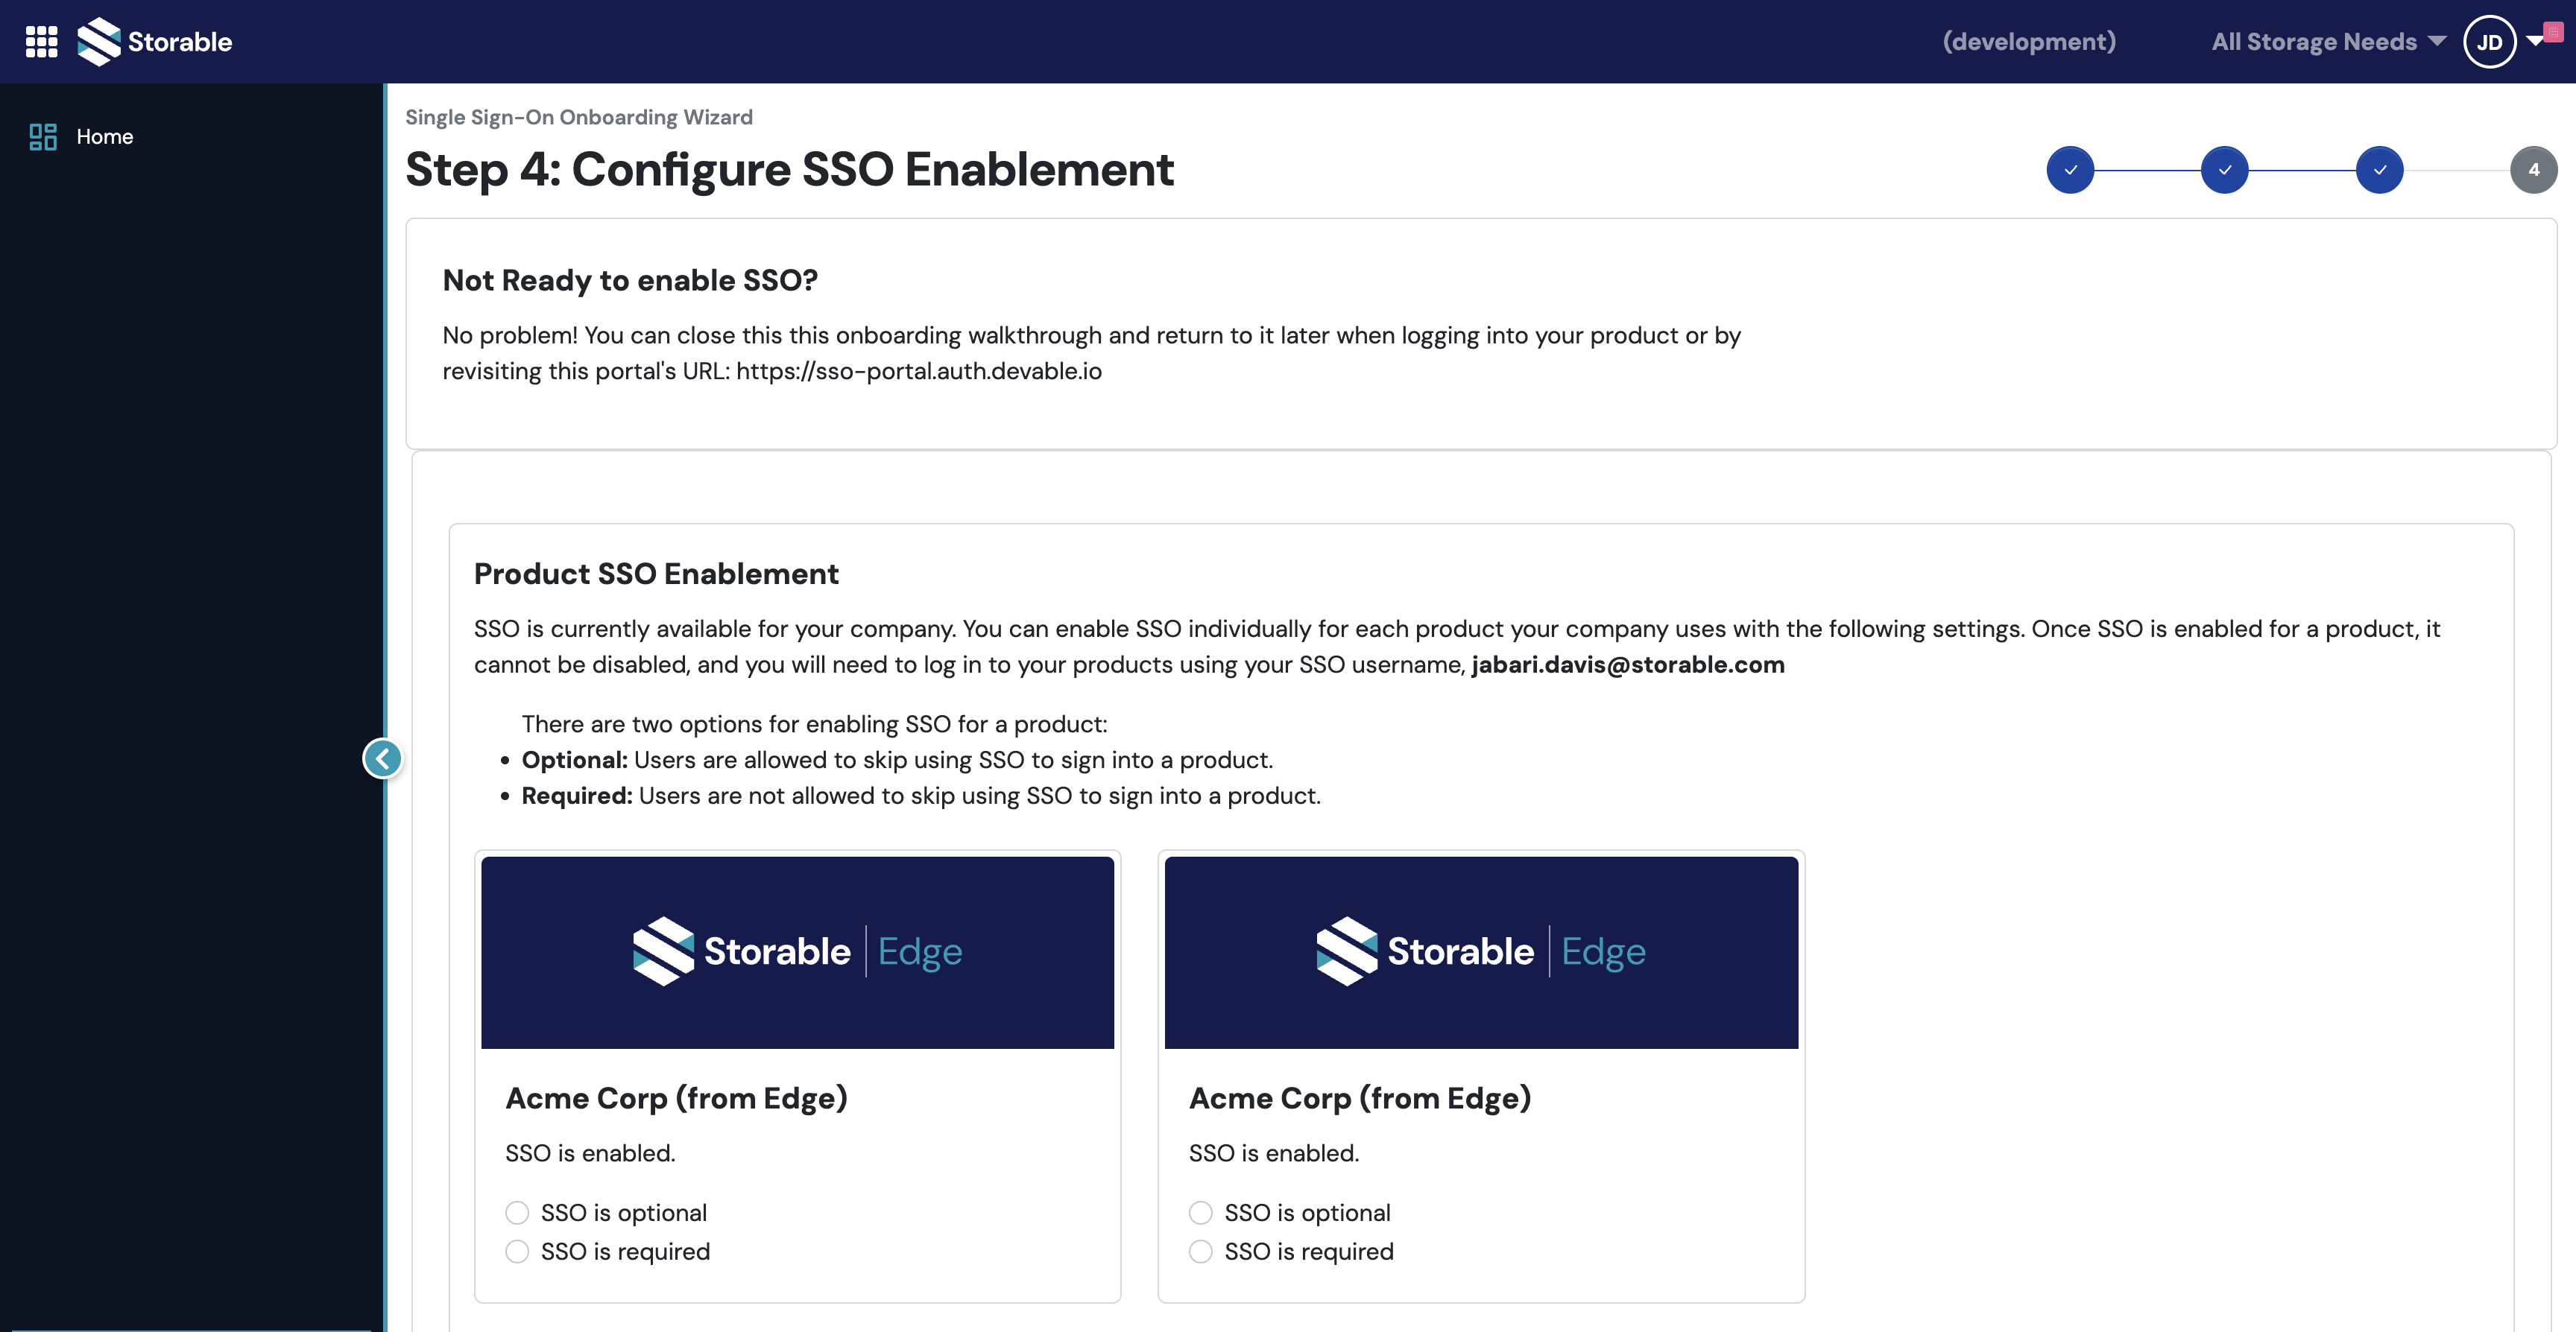Open the app launcher grid icon

[x=41, y=42]
